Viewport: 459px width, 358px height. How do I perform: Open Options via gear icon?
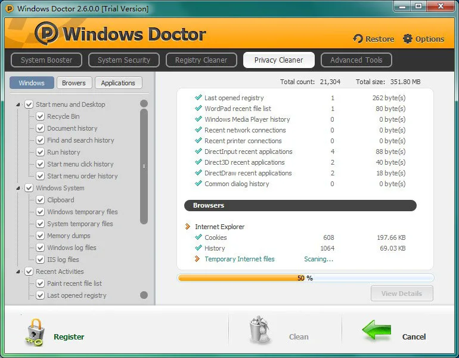408,39
